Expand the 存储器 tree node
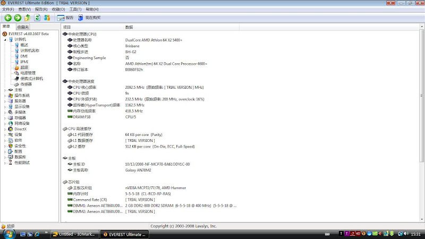 5,118
